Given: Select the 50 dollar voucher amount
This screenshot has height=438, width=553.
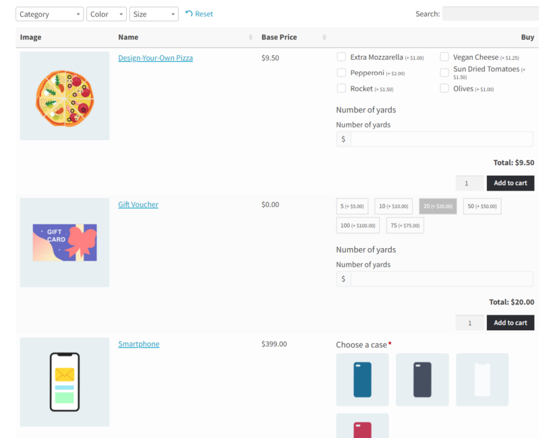Looking at the screenshot, I should [482, 206].
